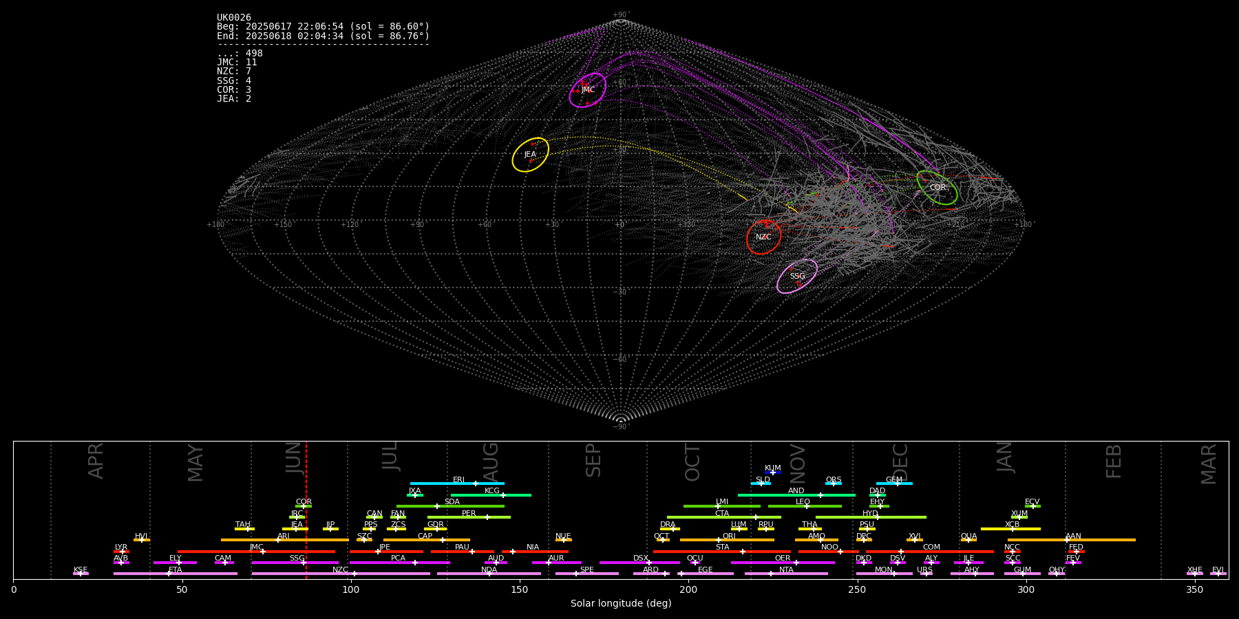Click the NDA pink shower bar
The image size is (1239, 619).
[x=489, y=574]
